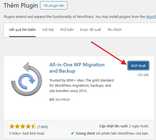Image resolution: width=156 pixels, height=140 pixels.
Task: Click the ServMask author link
Action: point(62,99)
